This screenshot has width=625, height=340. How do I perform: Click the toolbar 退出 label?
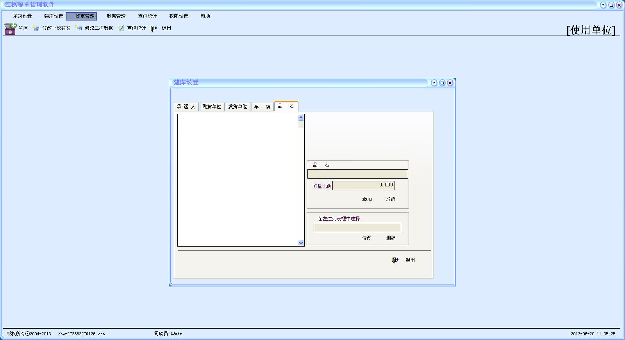coord(166,28)
